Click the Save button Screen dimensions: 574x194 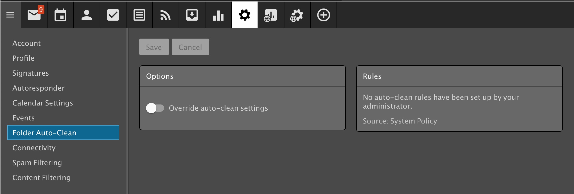154,47
